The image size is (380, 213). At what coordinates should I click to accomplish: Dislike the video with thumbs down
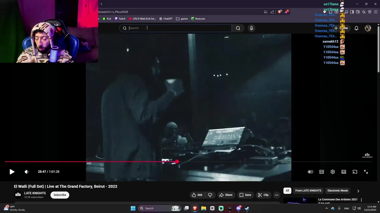pos(210,195)
